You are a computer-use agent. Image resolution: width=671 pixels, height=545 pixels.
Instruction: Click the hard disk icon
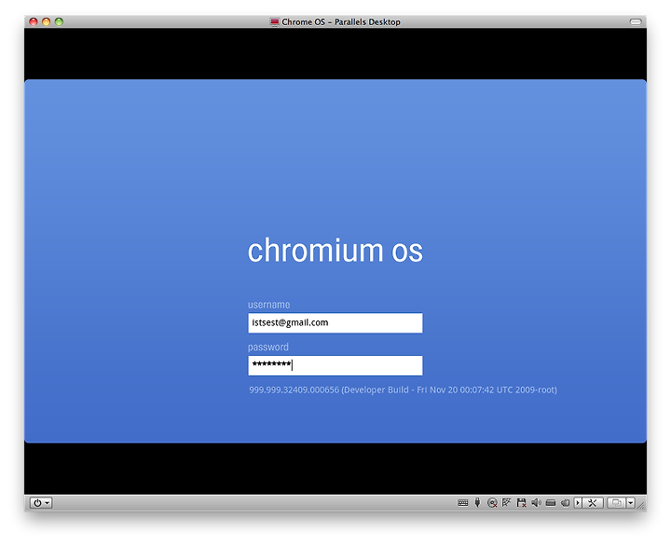click(551, 503)
